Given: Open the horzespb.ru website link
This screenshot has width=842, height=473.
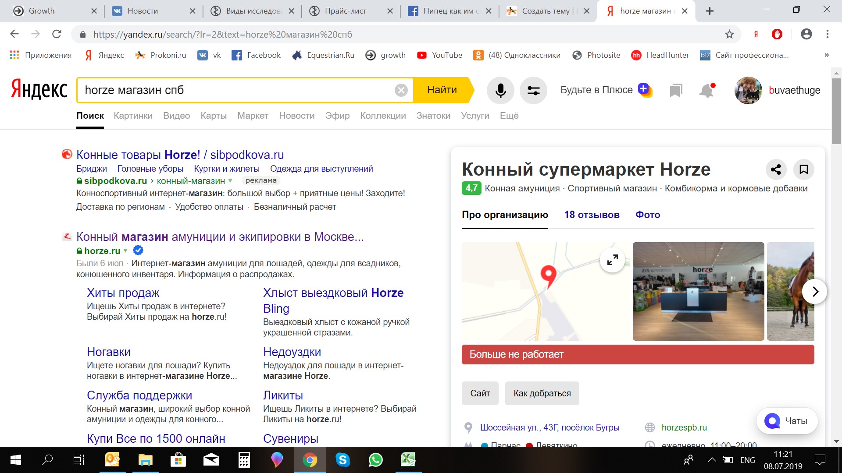Looking at the screenshot, I should [684, 427].
